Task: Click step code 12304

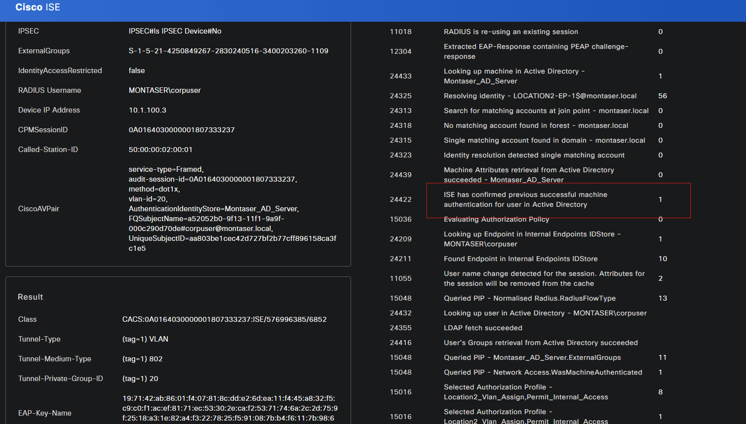Action: pos(400,51)
